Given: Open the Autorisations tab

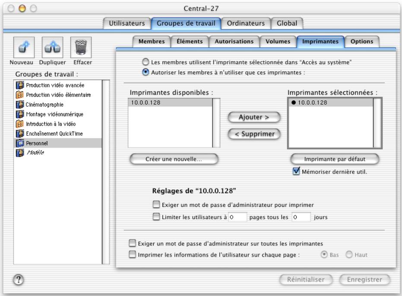Looking at the screenshot, I should click(234, 42).
